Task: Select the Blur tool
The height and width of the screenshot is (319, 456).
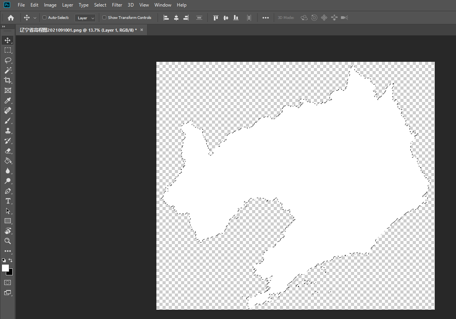Action: point(8,171)
